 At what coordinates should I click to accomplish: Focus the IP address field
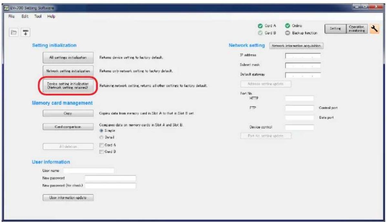tap(303, 56)
